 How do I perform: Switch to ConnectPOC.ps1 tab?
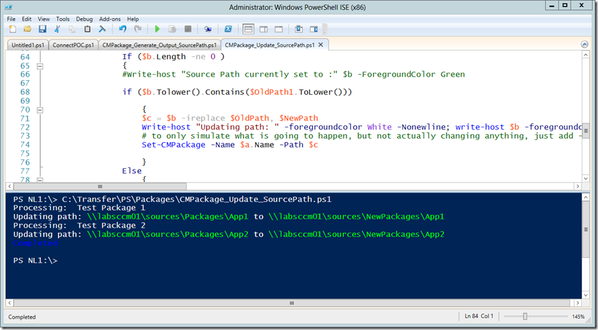tap(73, 45)
